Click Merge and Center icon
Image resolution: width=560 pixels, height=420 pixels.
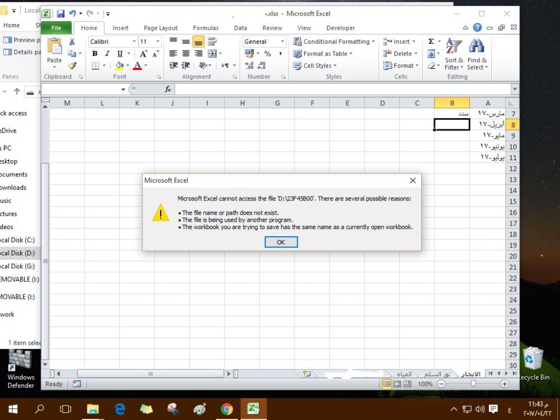pyautogui.click(x=212, y=54)
